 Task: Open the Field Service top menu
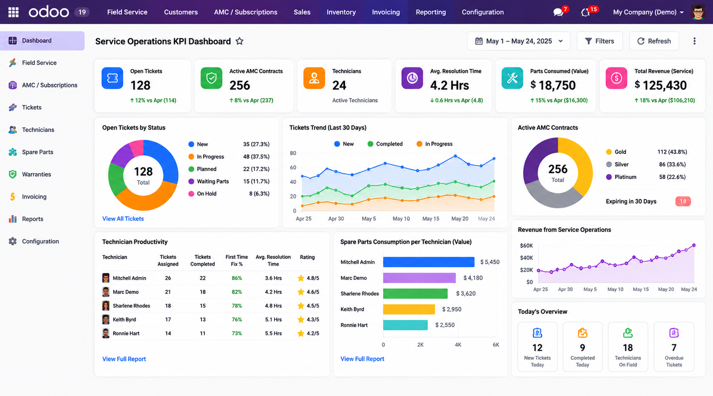[x=127, y=12]
